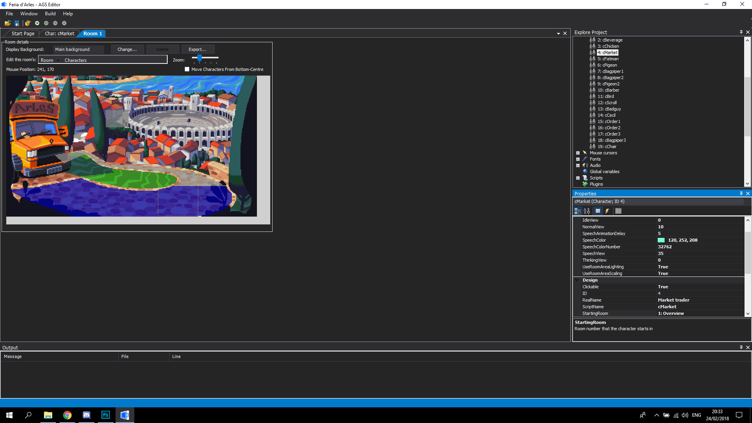The image size is (752, 423).
Task: Click the Save game floppy icon
Action: coord(17,23)
